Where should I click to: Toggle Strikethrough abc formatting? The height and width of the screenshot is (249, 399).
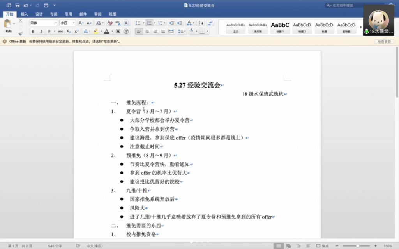point(60,31)
